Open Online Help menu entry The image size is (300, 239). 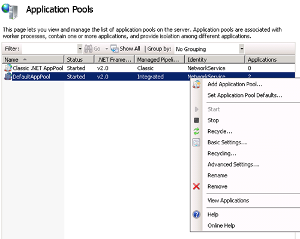point(221,225)
